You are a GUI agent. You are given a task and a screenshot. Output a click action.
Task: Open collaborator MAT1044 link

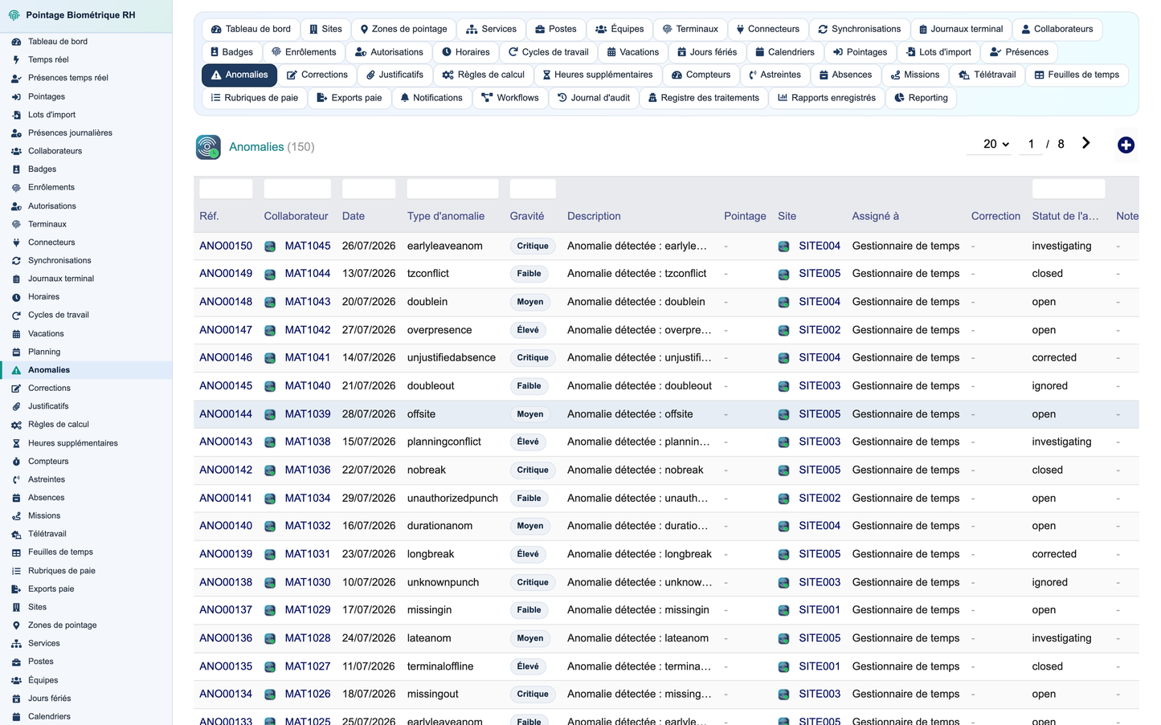(308, 273)
